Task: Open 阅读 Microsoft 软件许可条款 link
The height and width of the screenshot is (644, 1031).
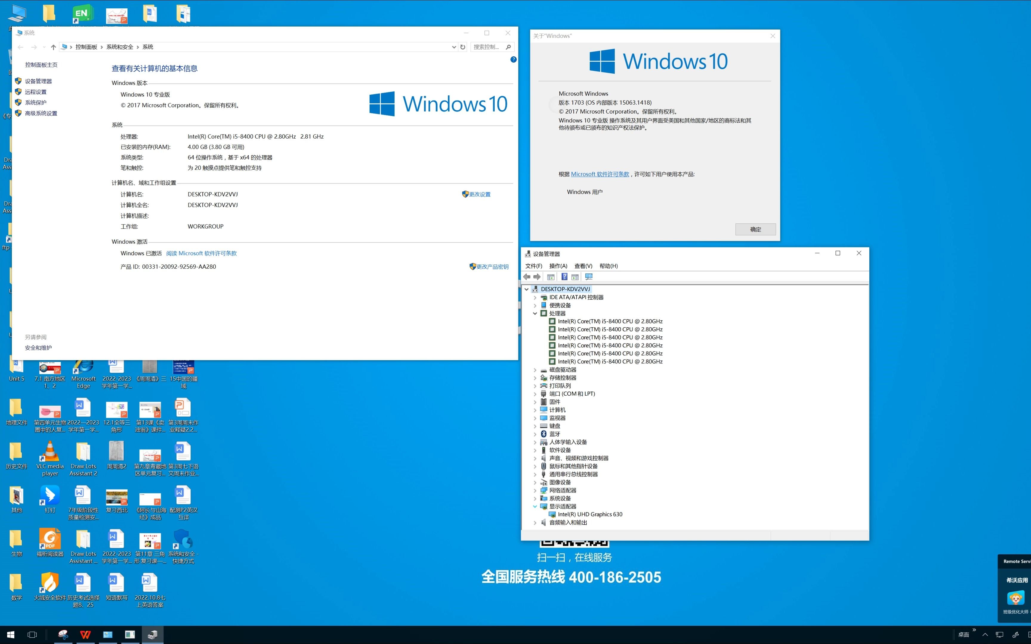Action: 201,253
